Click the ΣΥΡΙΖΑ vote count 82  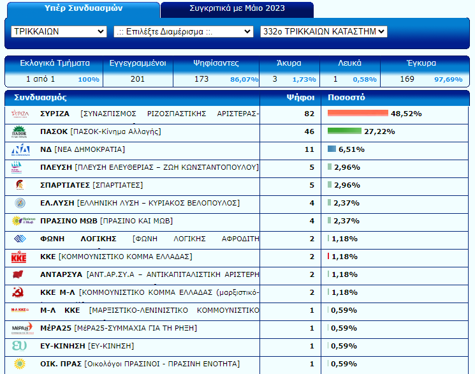click(x=309, y=114)
